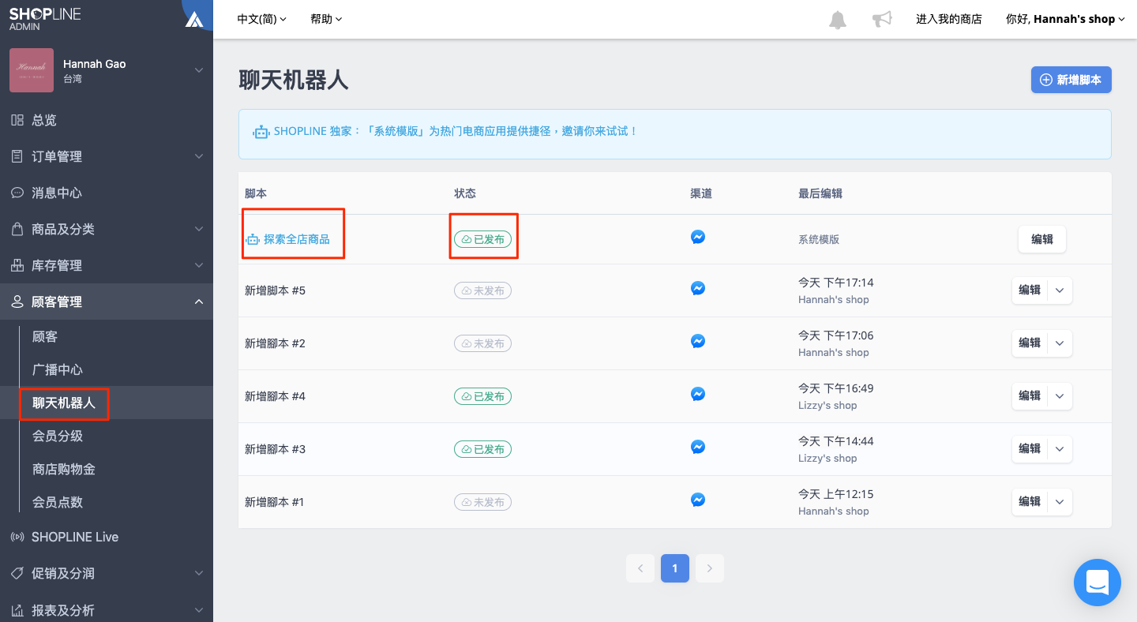Open the 帮助 dropdown menu
Viewport: 1137px width, 622px height.
[326, 19]
